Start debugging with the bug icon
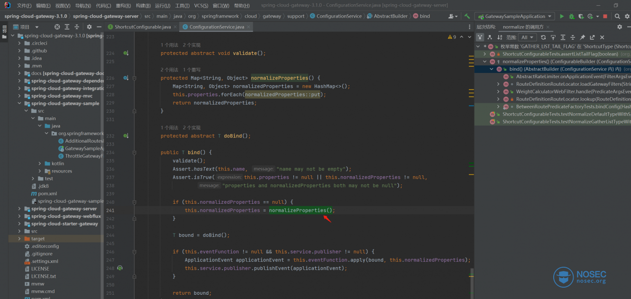The height and width of the screenshot is (299, 631). tap(571, 16)
